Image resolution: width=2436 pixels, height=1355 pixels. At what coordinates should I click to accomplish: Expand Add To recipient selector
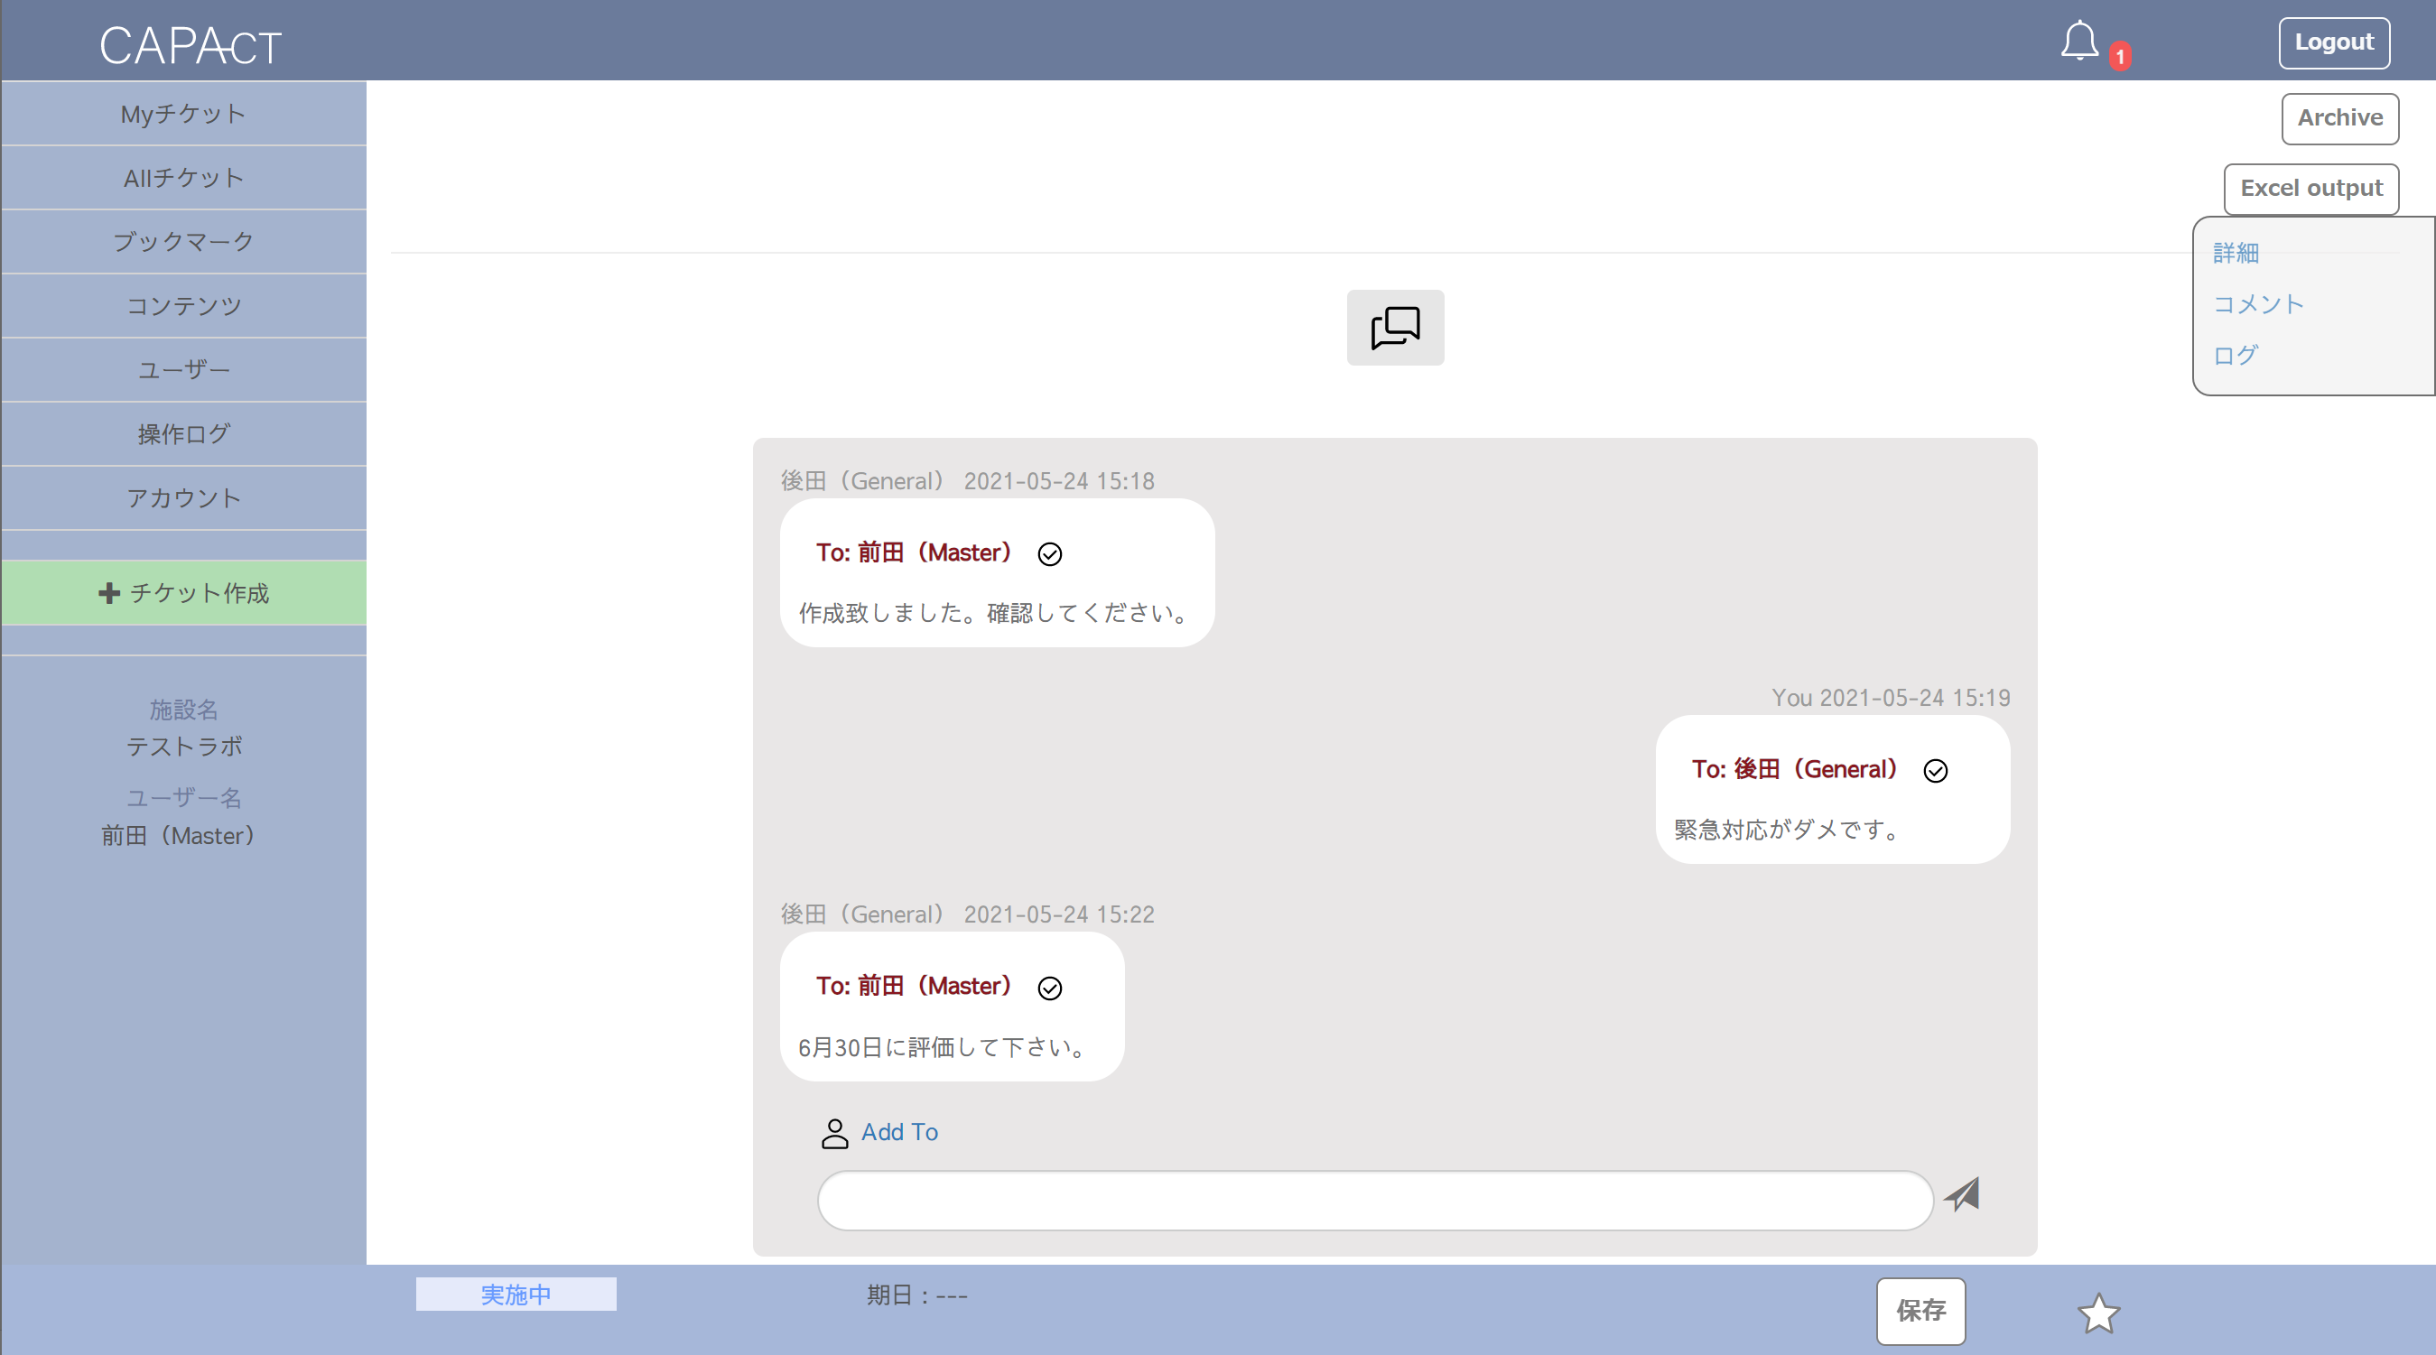[898, 1132]
